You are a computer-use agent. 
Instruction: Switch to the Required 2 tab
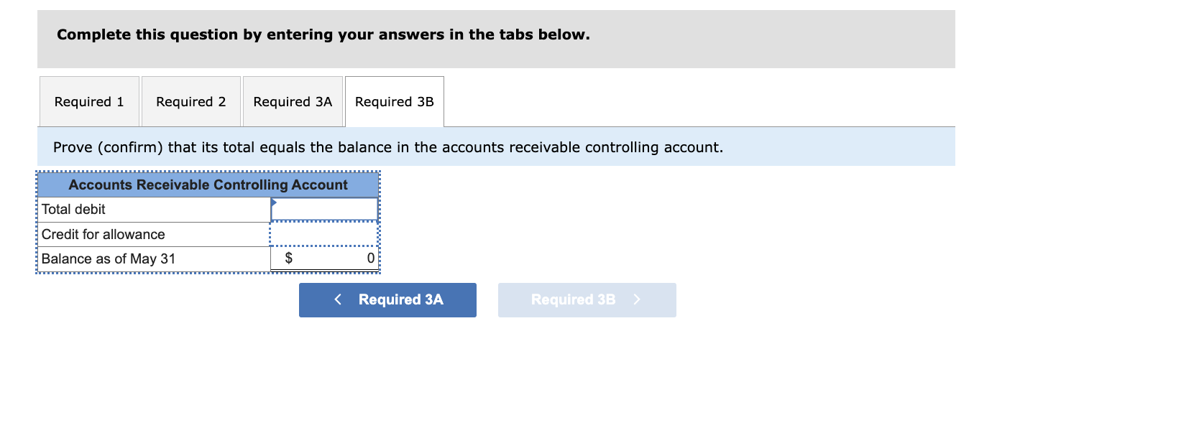click(x=190, y=101)
